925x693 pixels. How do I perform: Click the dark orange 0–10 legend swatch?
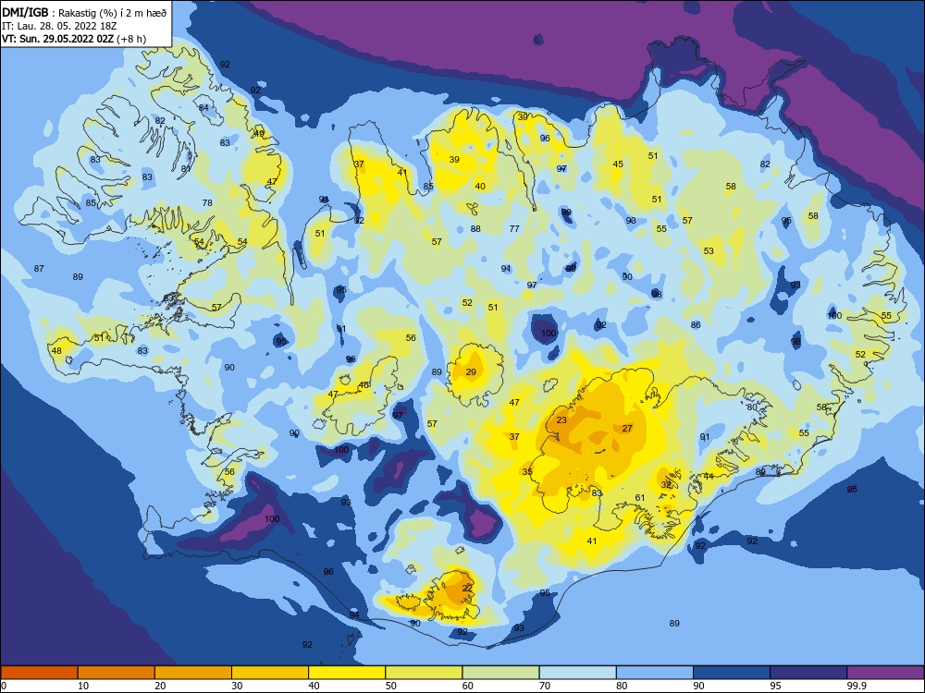coord(39,673)
